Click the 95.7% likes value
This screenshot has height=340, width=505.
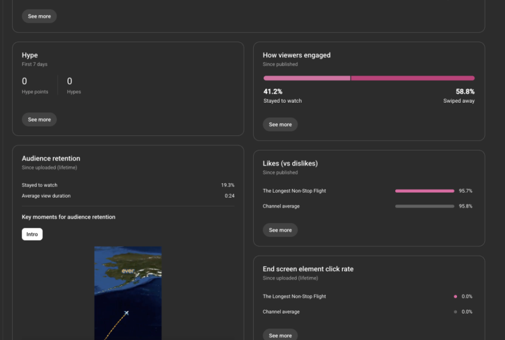(466, 191)
